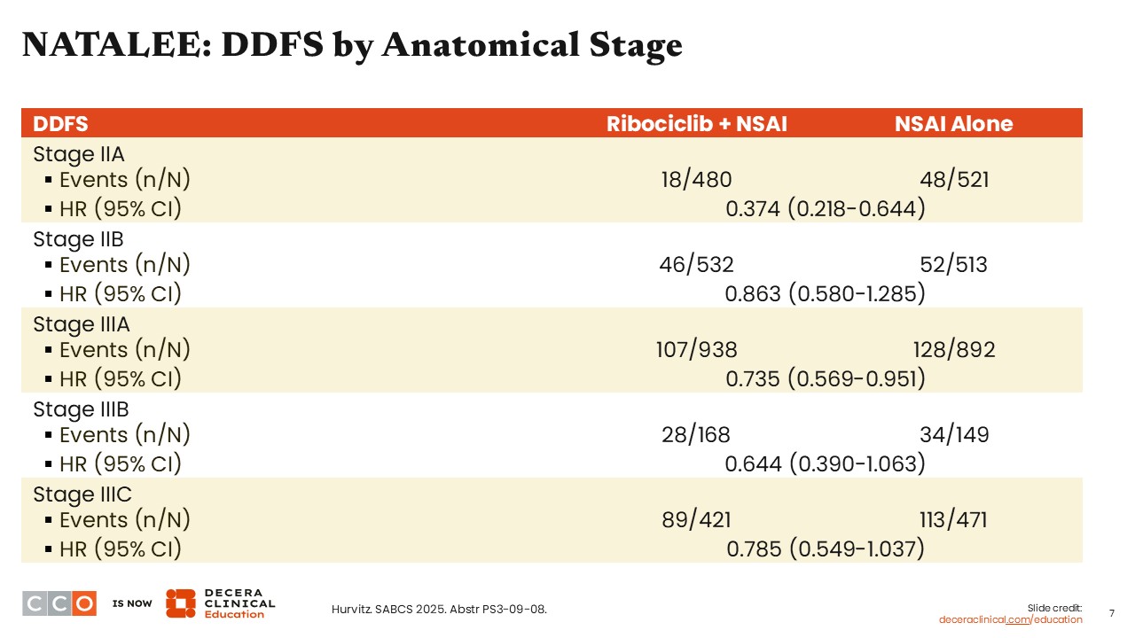Select the Stage IIIA row label
This screenshot has height=638, width=1135.
81,324
